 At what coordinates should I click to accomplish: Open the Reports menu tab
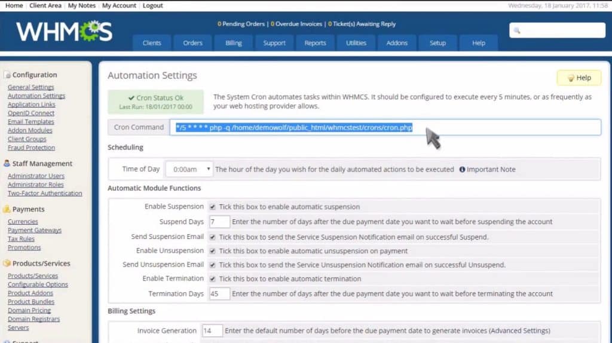(316, 43)
